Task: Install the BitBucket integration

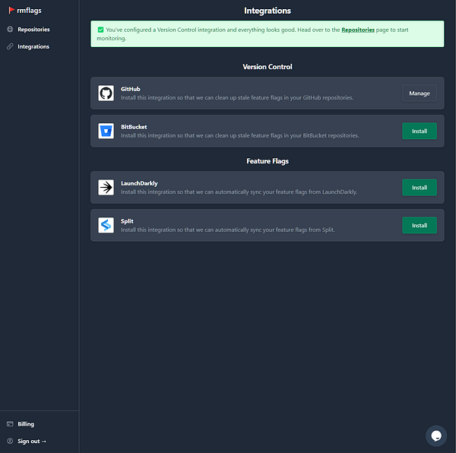Action: click(x=419, y=131)
